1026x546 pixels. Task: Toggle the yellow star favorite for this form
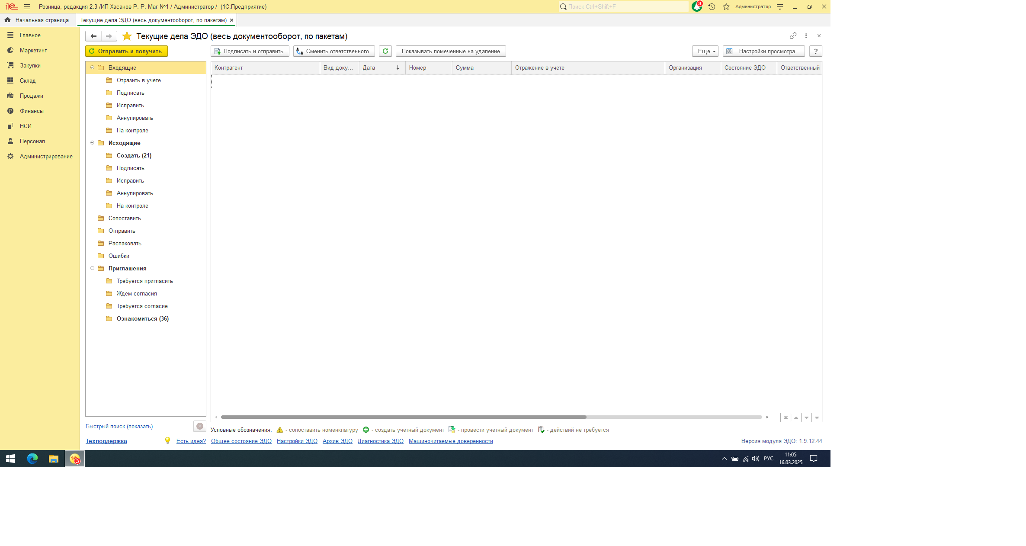click(x=127, y=36)
